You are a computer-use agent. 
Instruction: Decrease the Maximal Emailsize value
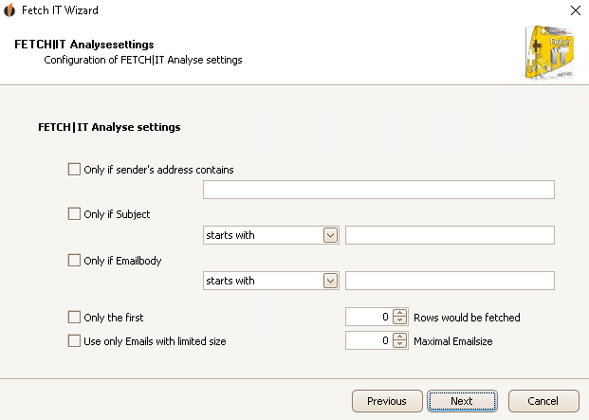pos(399,344)
